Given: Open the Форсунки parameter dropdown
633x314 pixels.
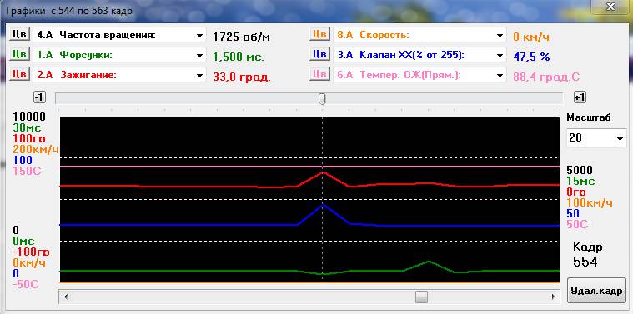Looking at the screenshot, I should pyautogui.click(x=199, y=55).
